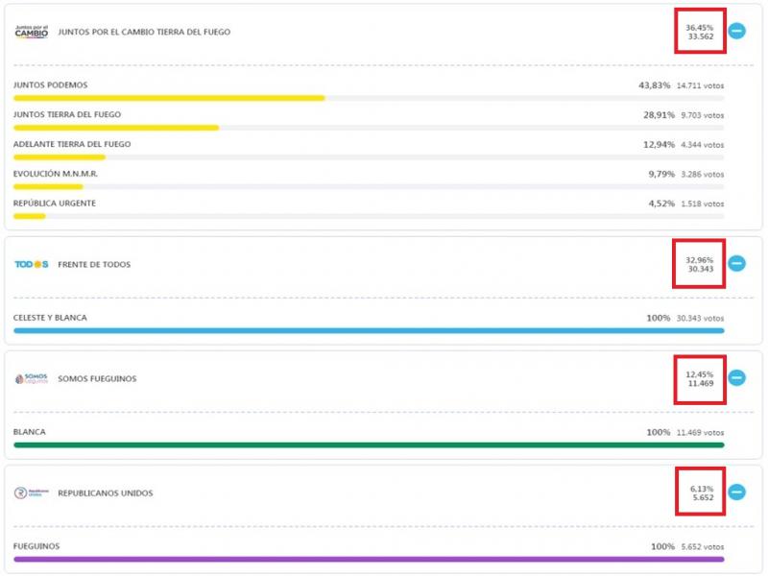Viewport: 768px width, 576px height.
Task: Click the '43,83%' value for Juntos Podemos
Action: (655, 85)
